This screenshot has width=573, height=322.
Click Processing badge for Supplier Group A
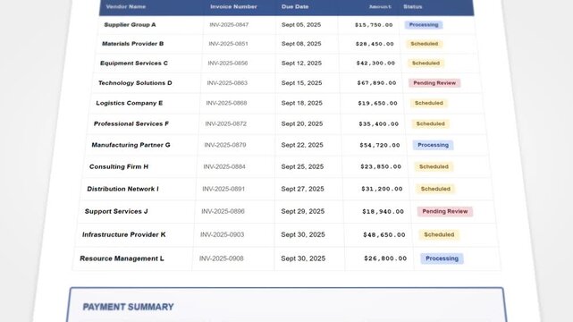(x=424, y=25)
